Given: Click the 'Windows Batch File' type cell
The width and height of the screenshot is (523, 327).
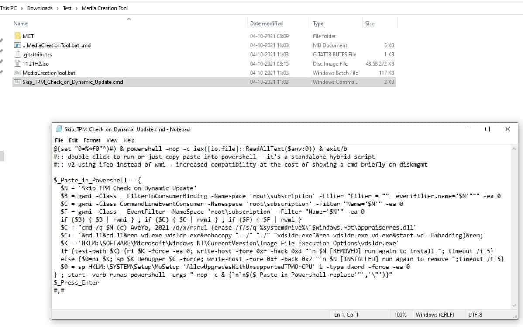Looking at the screenshot, I should coord(336,73).
